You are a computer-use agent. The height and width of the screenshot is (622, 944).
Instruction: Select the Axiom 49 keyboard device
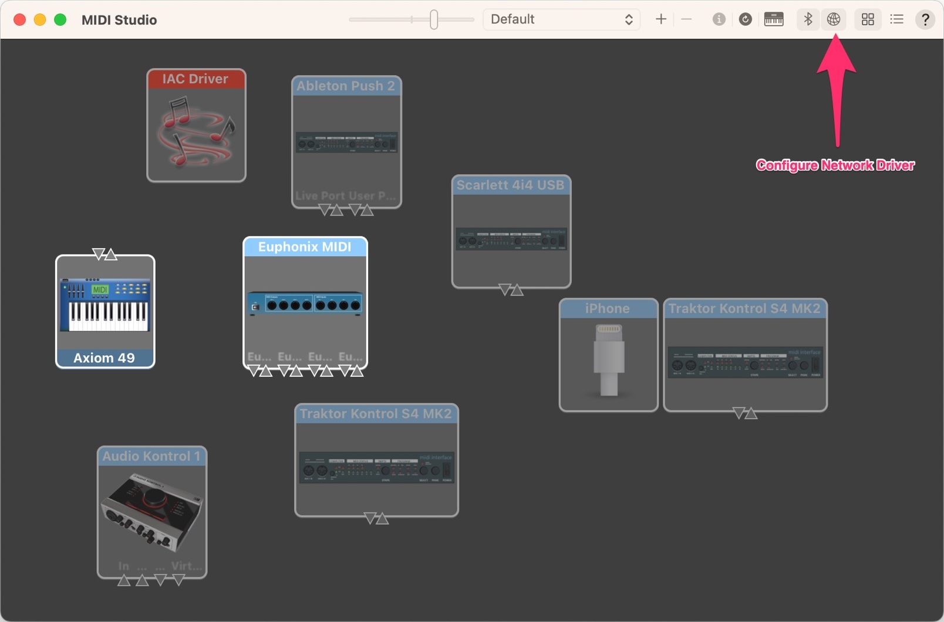105,311
